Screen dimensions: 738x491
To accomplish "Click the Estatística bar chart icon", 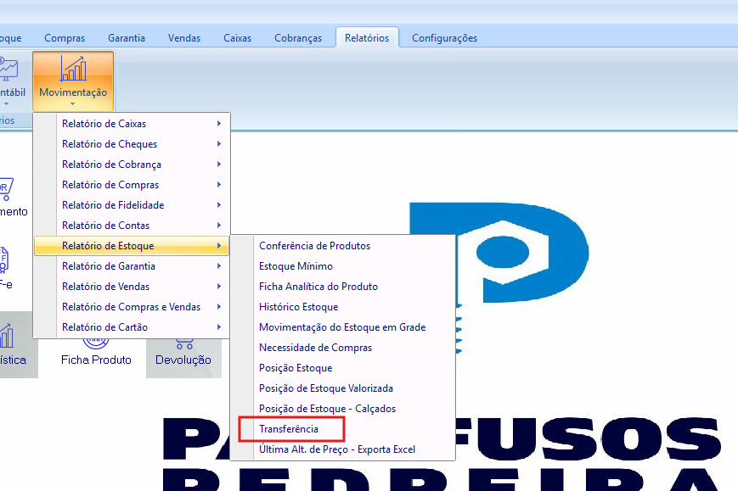I will [7, 336].
